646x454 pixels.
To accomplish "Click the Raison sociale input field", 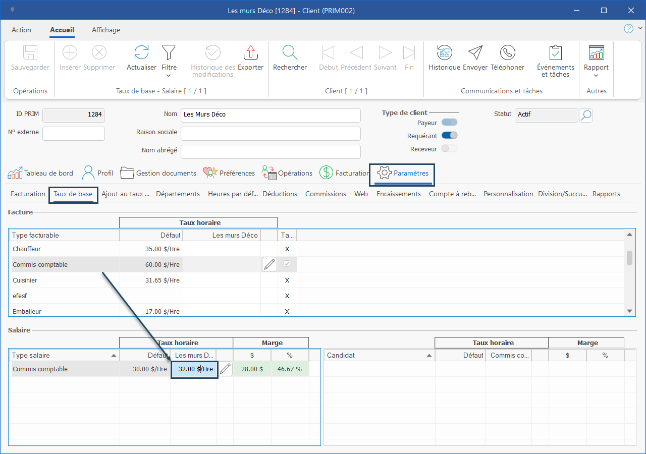I will coord(271,134).
